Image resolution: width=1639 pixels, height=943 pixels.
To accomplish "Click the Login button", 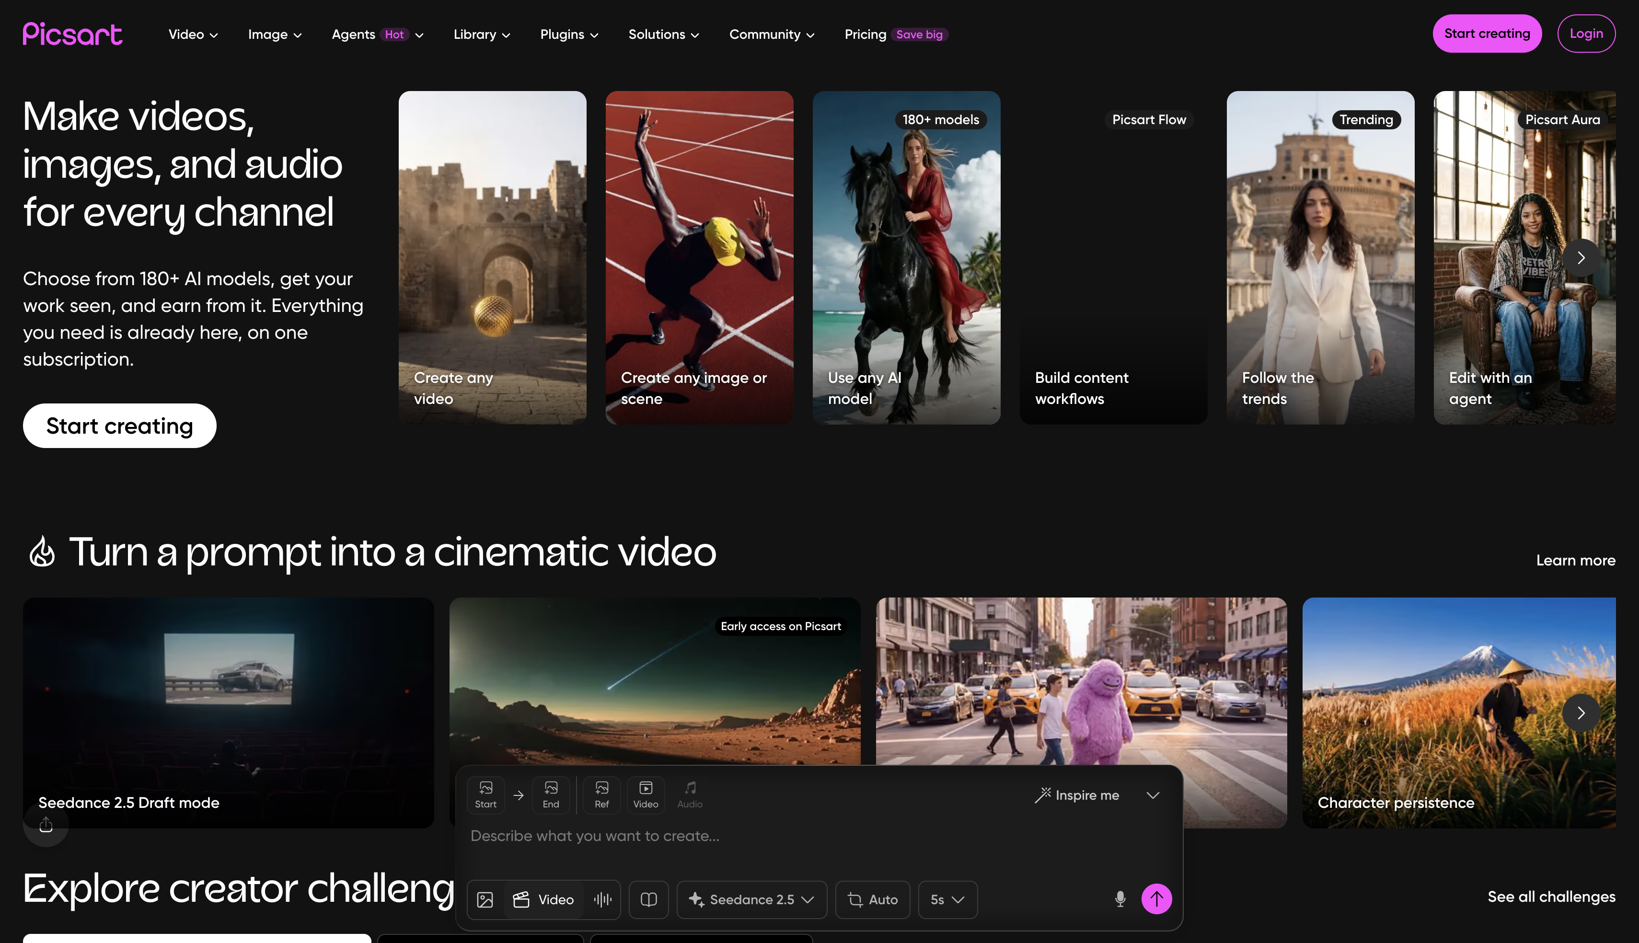I will [x=1586, y=34].
